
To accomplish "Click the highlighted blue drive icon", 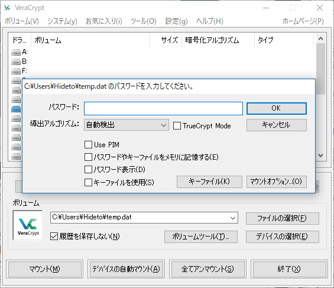I will point(16,109).
